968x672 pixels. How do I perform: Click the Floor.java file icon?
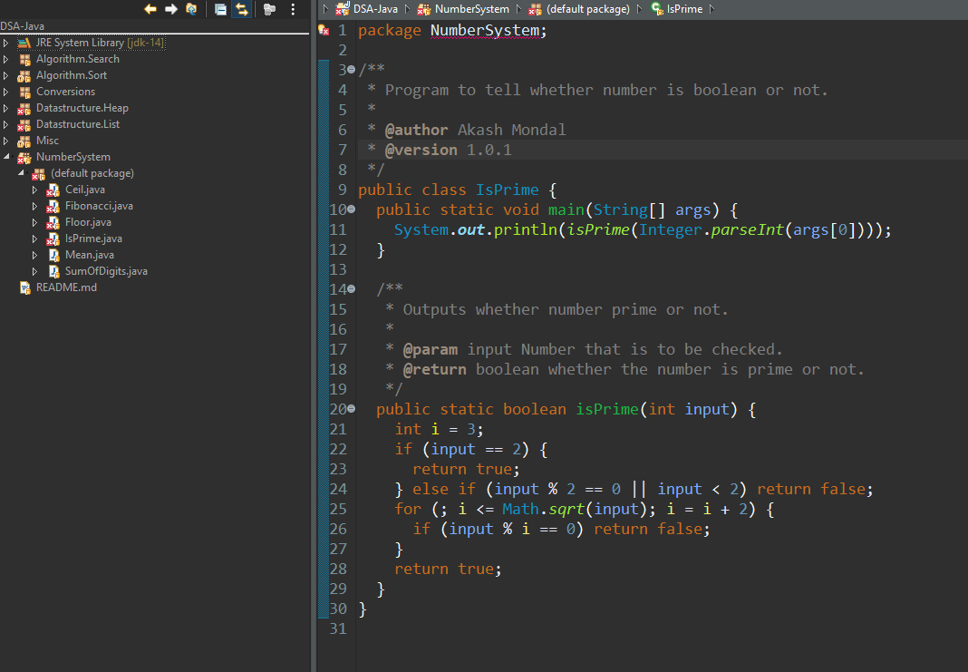click(x=53, y=223)
